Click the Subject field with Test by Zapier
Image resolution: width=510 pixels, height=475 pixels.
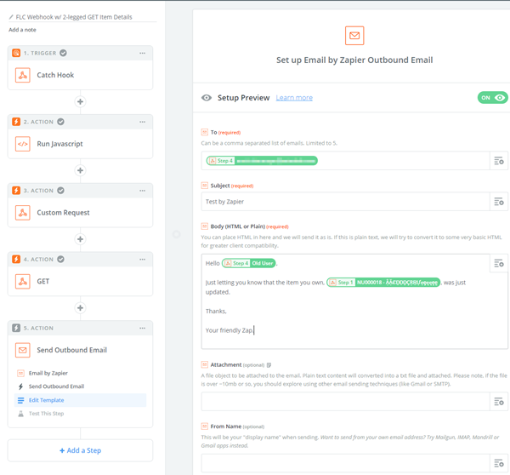pyautogui.click(x=345, y=202)
